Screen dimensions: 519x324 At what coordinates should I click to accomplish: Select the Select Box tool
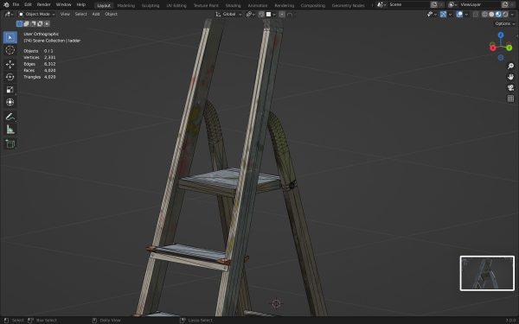coord(10,37)
